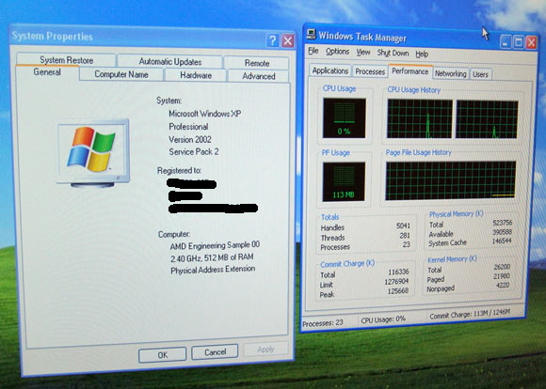The image size is (546, 389).
Task: Click Physical Memory Total 523756
Action: 502,223
